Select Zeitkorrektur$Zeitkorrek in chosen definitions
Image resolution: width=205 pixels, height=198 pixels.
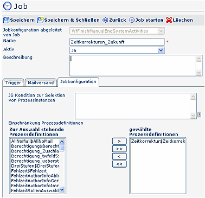click(x=158, y=141)
